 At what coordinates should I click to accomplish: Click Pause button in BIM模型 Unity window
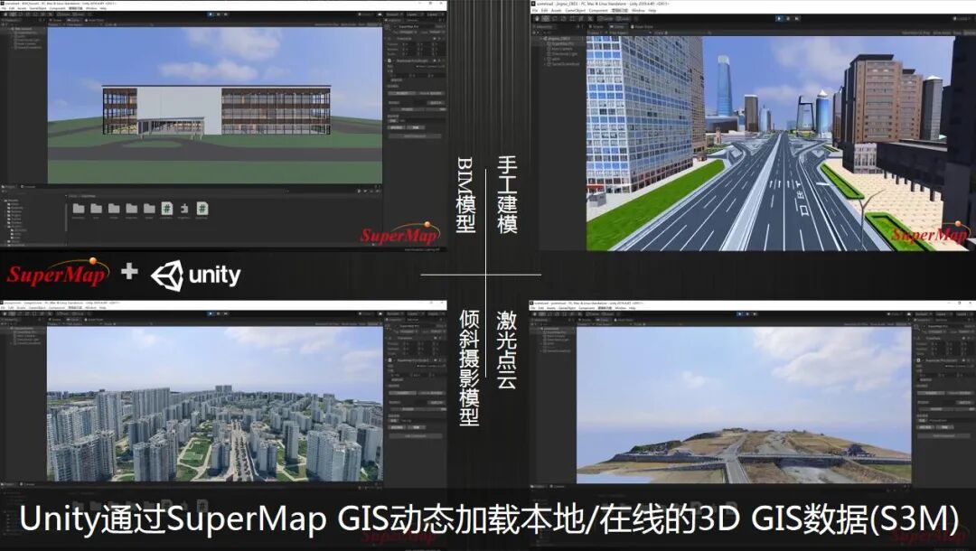click(x=219, y=14)
